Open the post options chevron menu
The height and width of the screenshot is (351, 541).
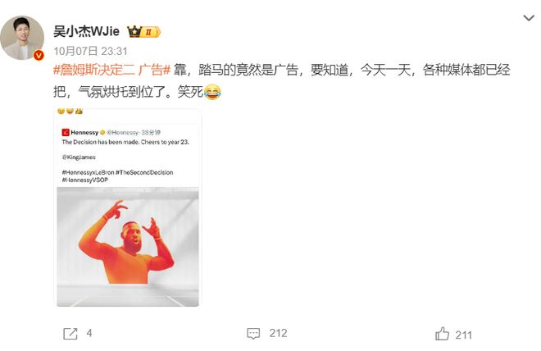click(x=528, y=17)
